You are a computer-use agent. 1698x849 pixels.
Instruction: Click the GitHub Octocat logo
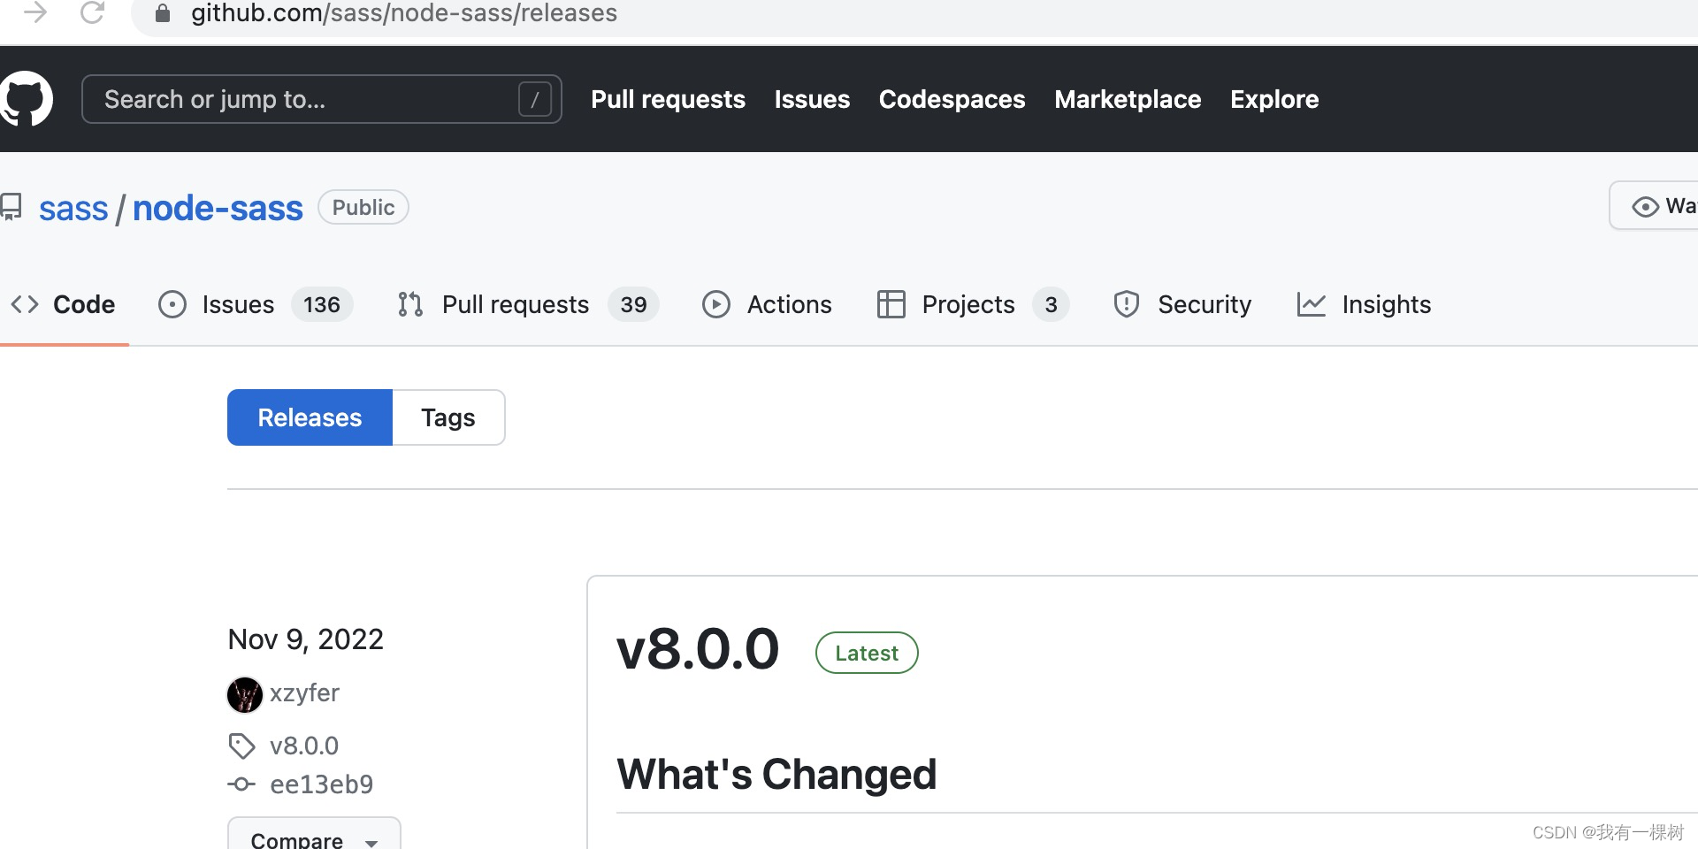click(27, 99)
